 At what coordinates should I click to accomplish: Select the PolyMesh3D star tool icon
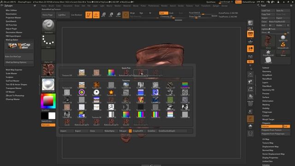click(x=268, y=53)
